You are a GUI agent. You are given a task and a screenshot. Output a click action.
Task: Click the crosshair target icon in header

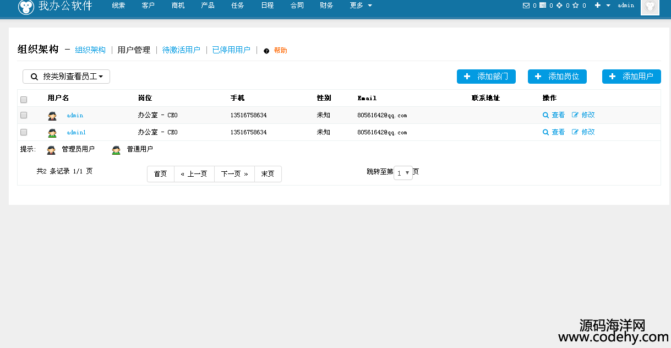point(559,6)
